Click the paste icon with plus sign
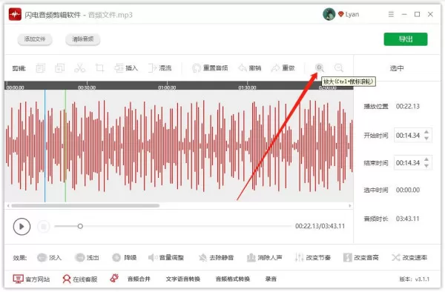The height and width of the screenshot is (292, 445). click(x=59, y=68)
